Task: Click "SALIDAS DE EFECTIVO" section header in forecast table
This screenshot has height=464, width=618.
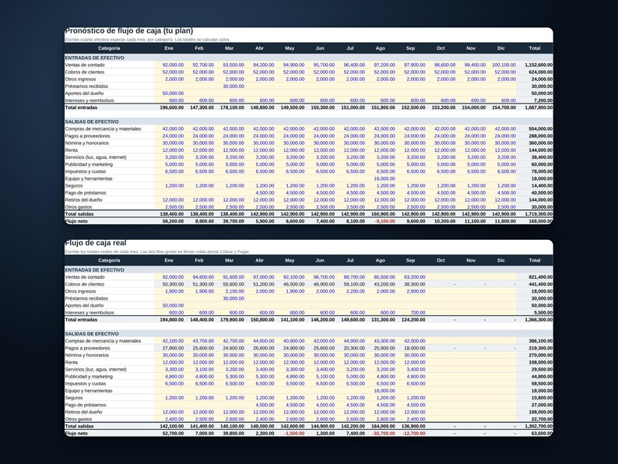Action: [x=92, y=121]
